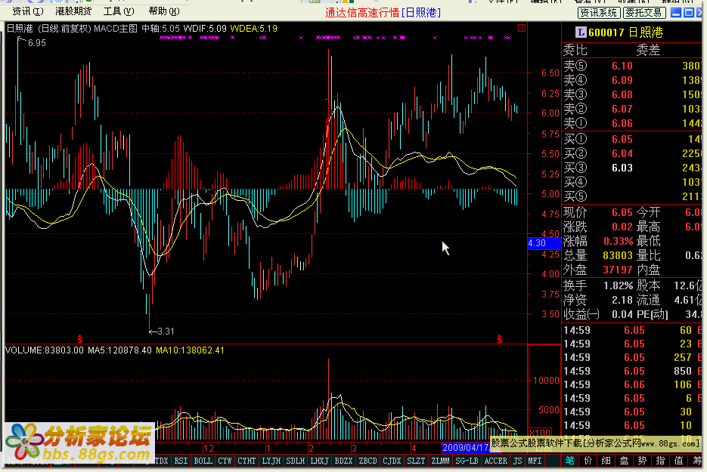The image size is (707, 472).
Task: Click the 总量 value 83803
Action: click(x=618, y=255)
